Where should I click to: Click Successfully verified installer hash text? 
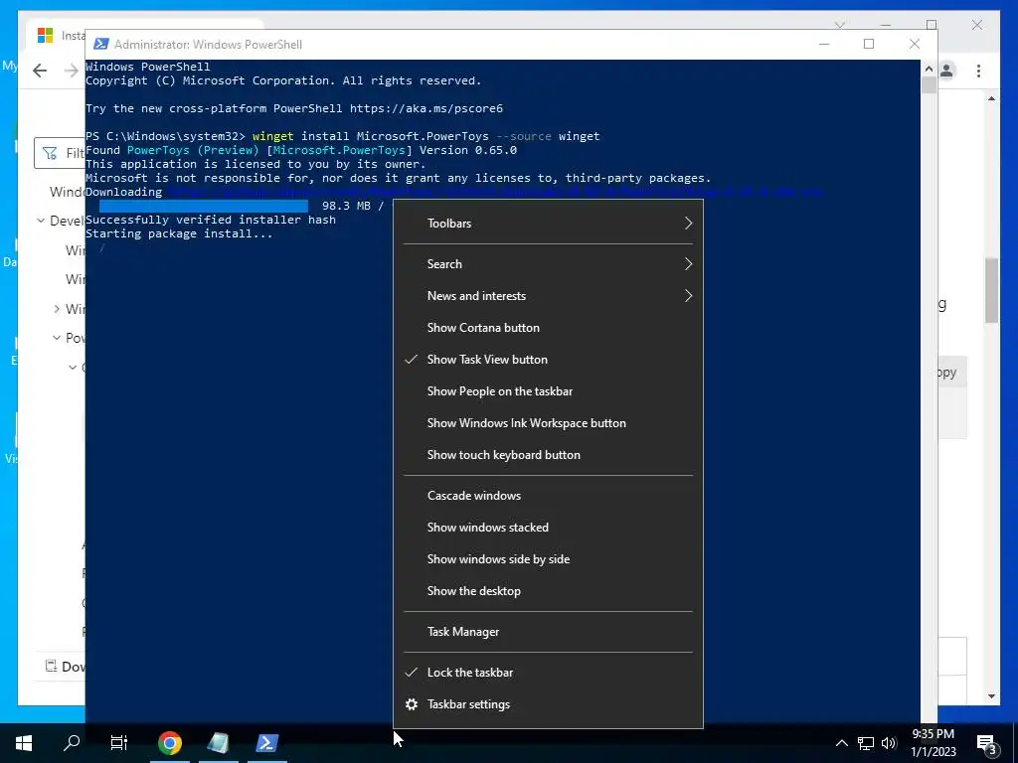(x=211, y=220)
